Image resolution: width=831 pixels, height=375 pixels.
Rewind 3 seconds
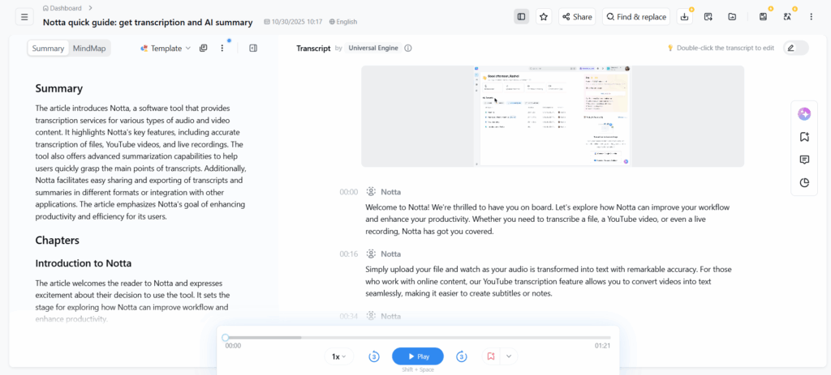[373, 356]
